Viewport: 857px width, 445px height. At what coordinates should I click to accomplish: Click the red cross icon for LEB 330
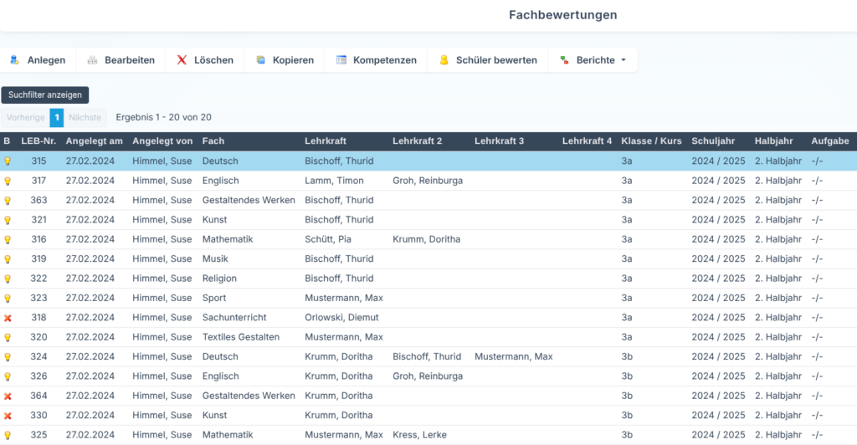point(8,416)
